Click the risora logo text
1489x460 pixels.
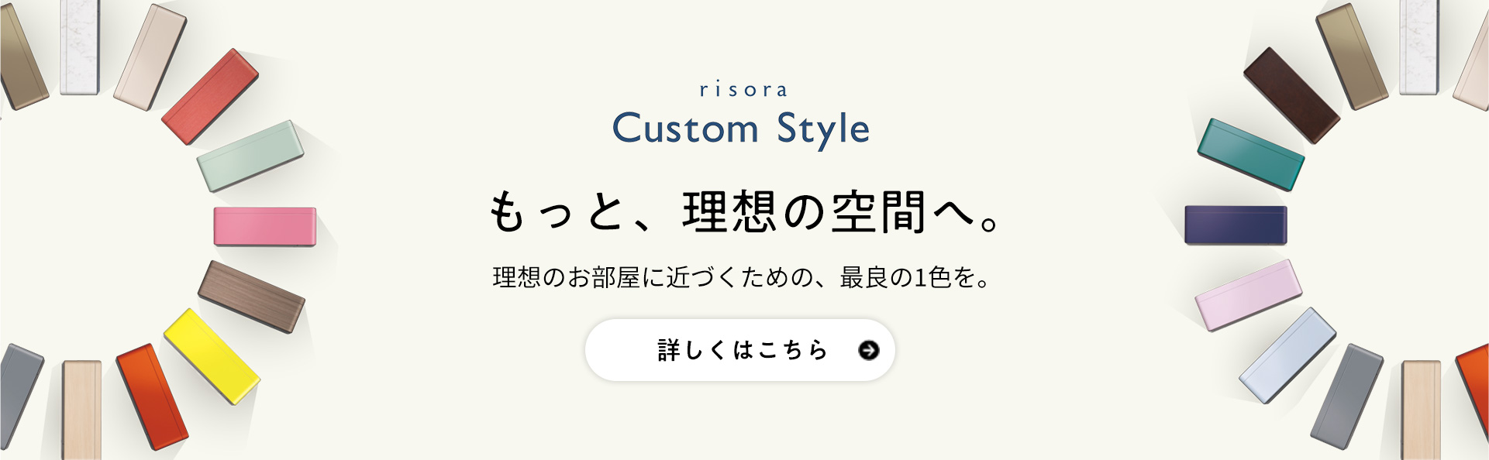(x=743, y=90)
